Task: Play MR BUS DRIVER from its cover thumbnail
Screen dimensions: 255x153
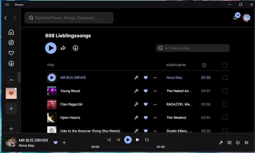Action: 52,78
